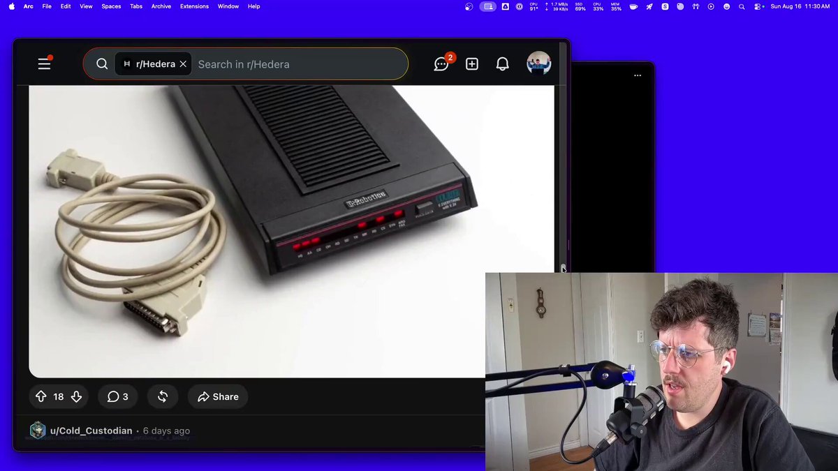Open the Apple menu

pos(11,6)
